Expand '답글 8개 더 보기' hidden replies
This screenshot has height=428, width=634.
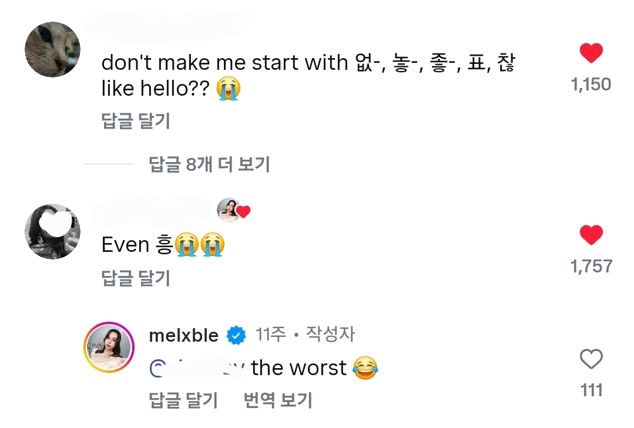coord(209,164)
